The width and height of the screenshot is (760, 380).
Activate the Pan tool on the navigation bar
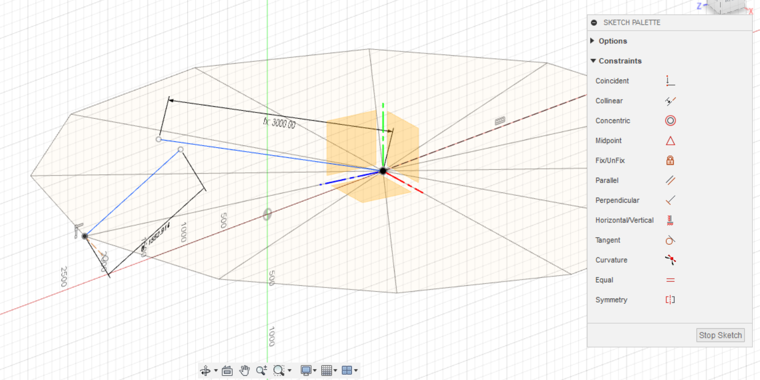click(x=244, y=371)
